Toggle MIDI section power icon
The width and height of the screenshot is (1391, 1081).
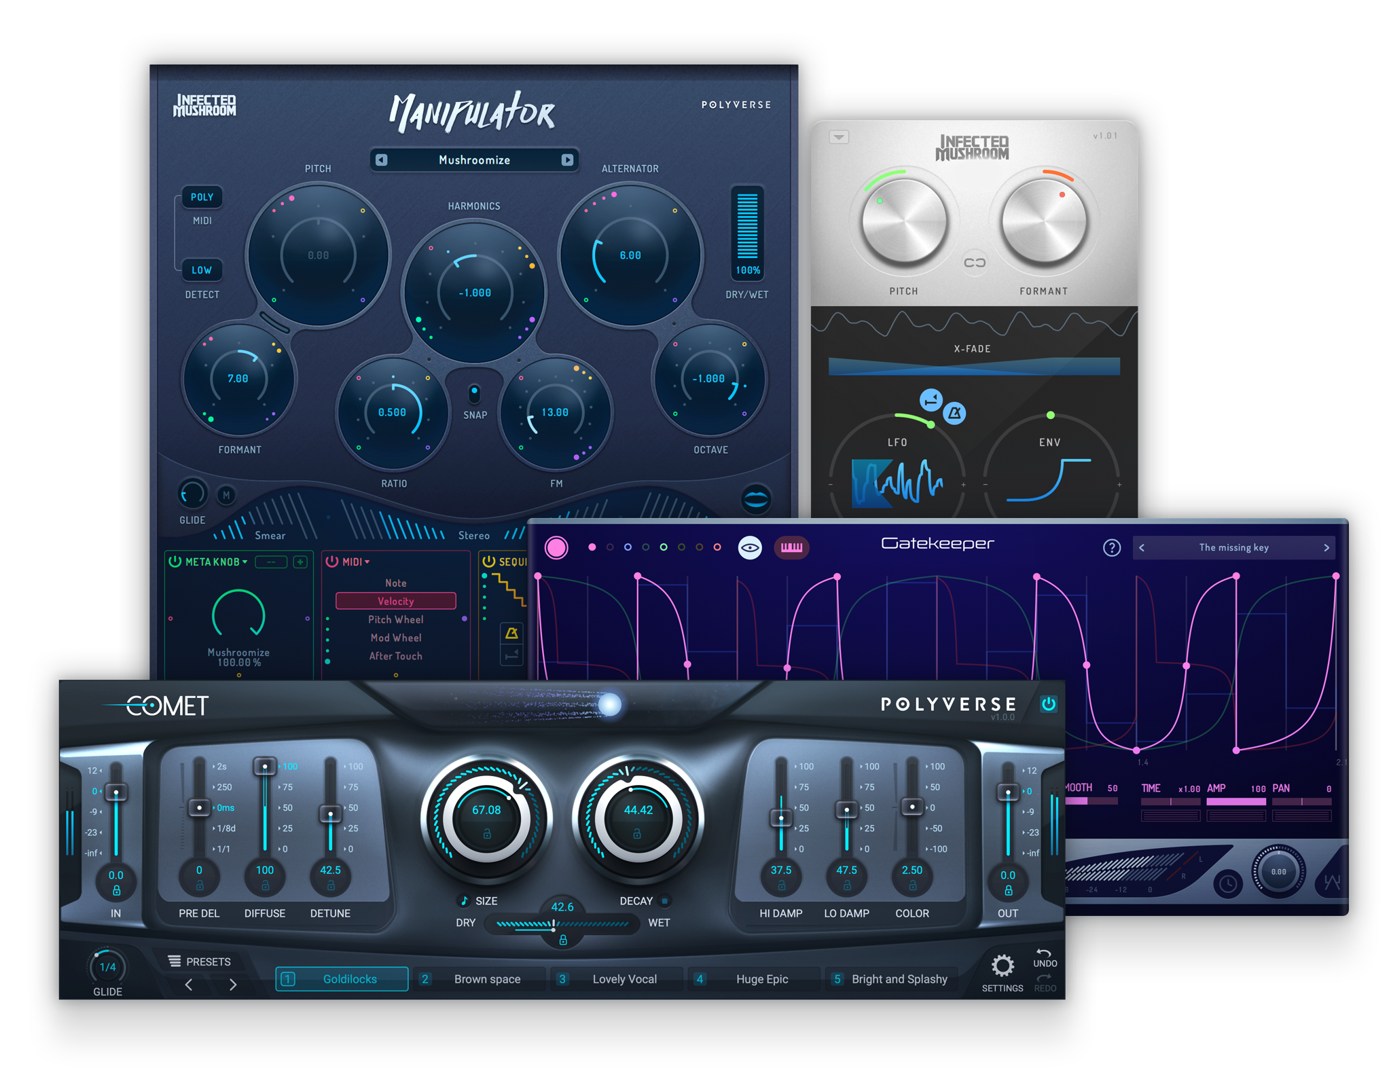click(x=331, y=562)
